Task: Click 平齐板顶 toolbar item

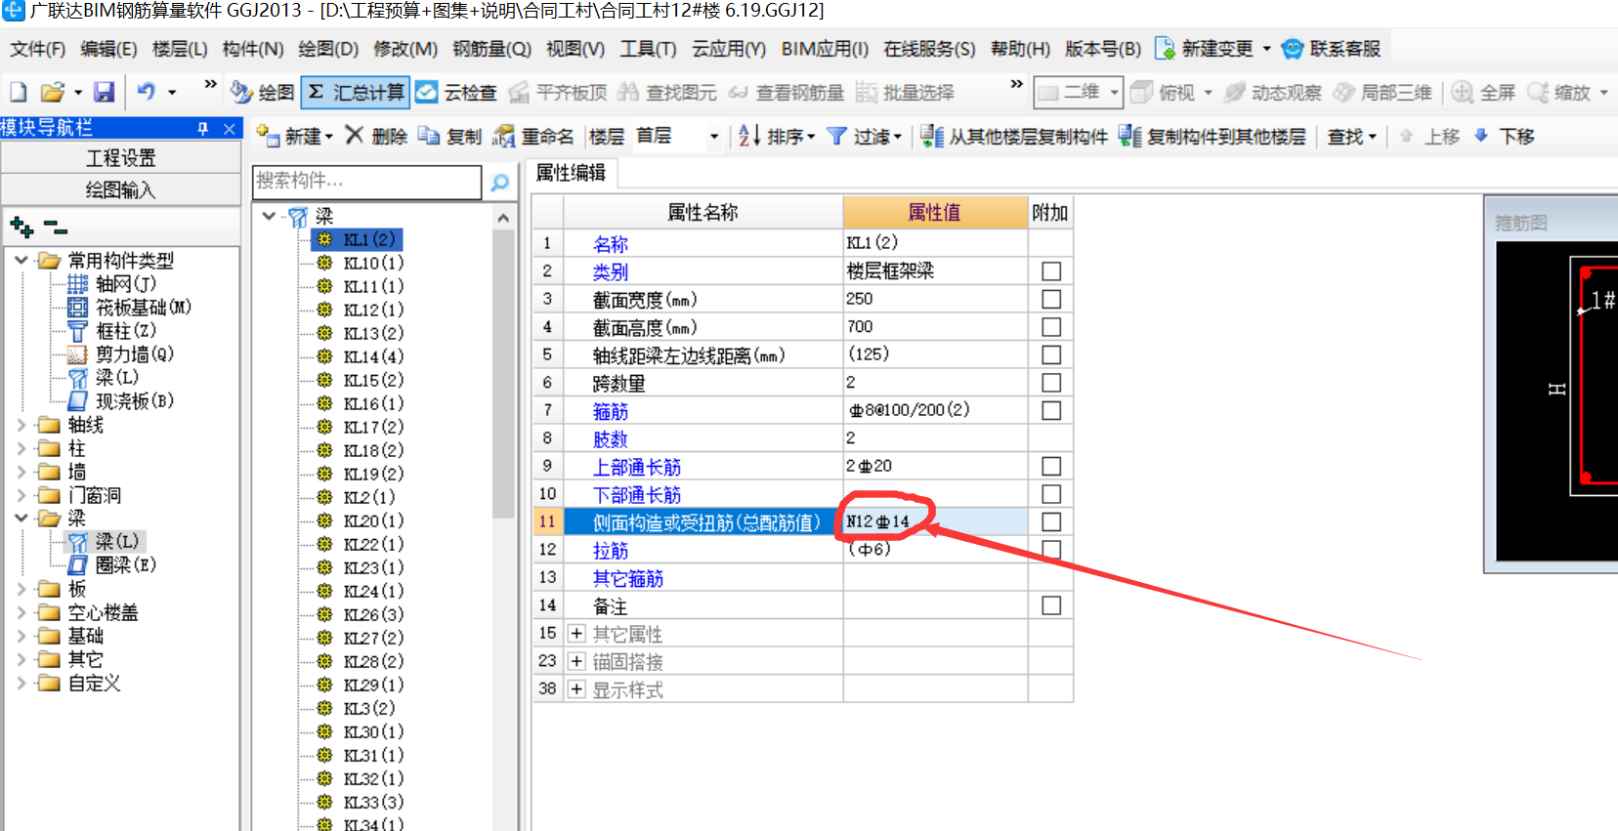Action: tap(558, 92)
